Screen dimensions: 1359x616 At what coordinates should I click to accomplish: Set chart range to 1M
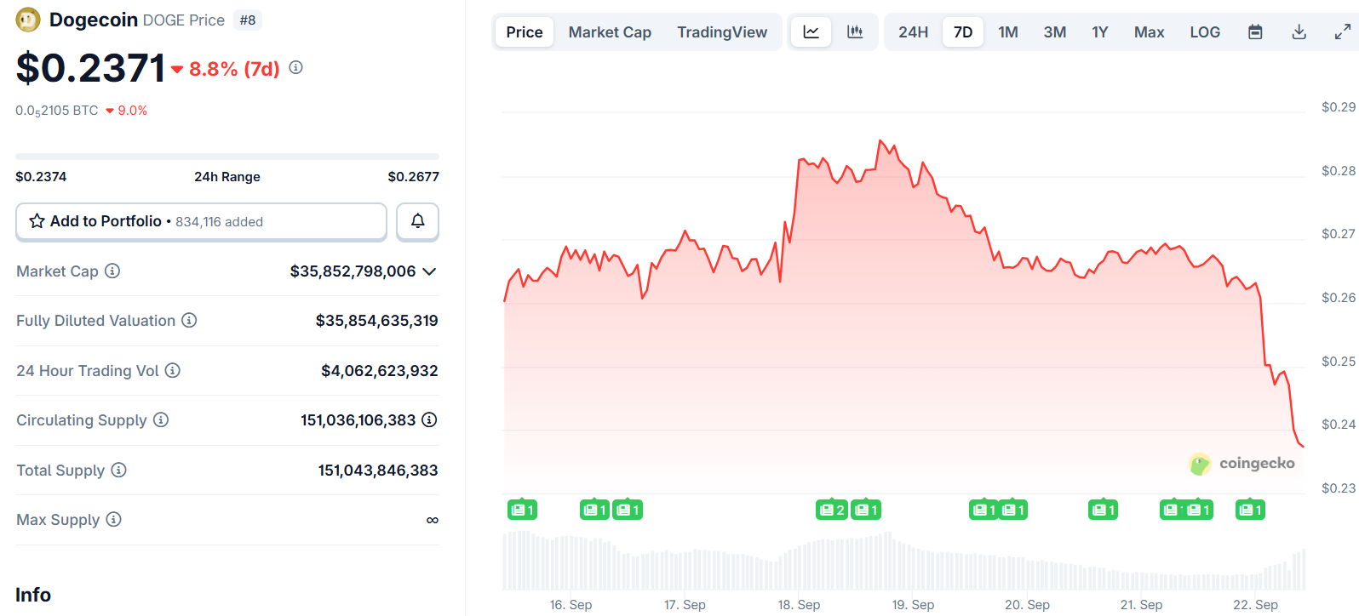tap(1008, 32)
